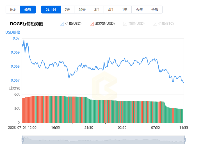The width and height of the screenshot is (219, 158).
Task: Click the right handle of range slider
Action: point(185,140)
